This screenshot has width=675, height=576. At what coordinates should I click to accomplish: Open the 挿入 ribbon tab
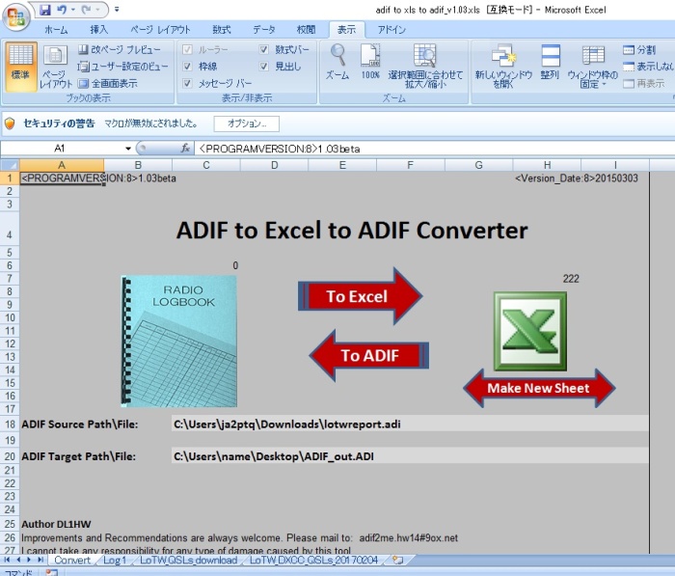pos(98,29)
